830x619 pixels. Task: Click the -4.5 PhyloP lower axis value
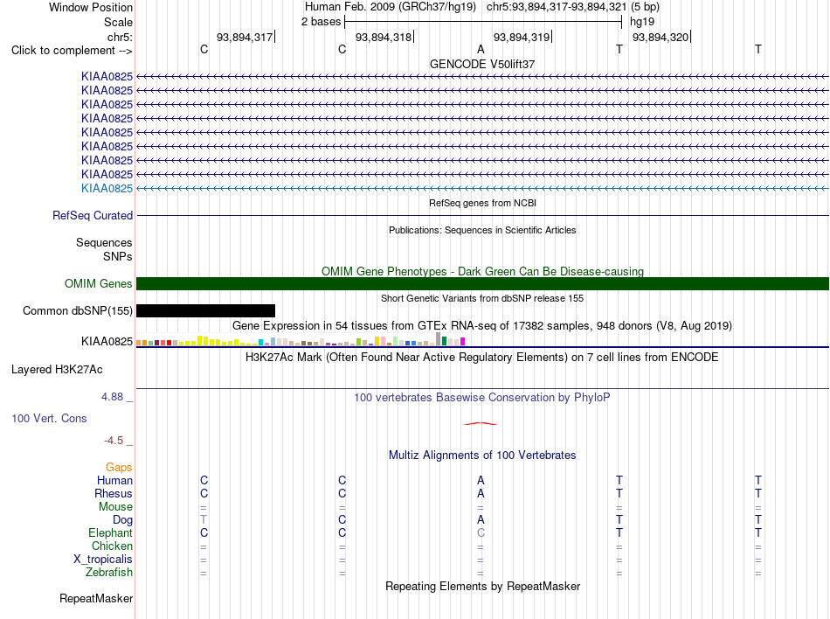(114, 441)
